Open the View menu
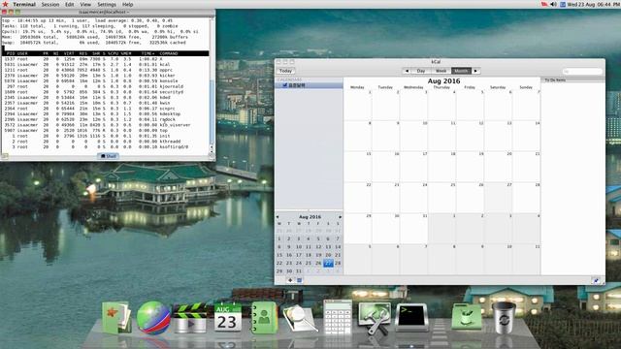 (85, 4)
